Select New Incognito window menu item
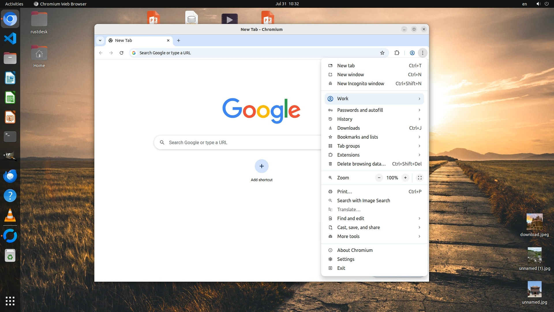 361,83
